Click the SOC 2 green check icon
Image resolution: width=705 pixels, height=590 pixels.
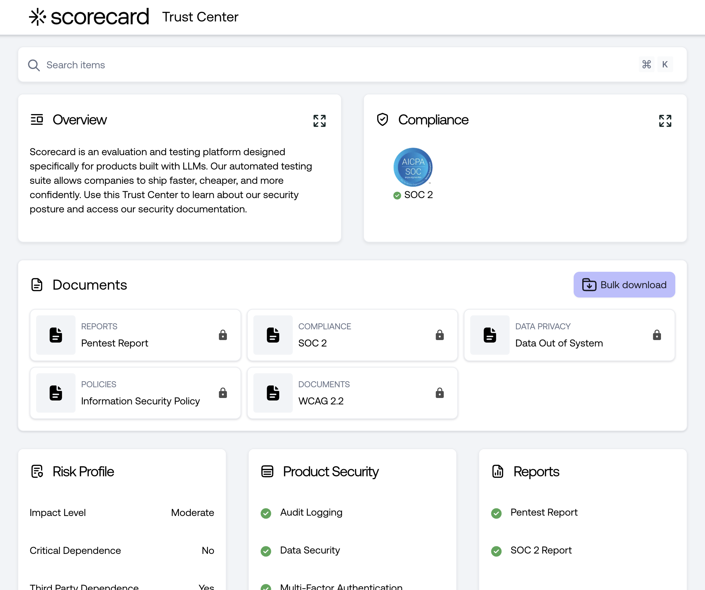click(397, 195)
